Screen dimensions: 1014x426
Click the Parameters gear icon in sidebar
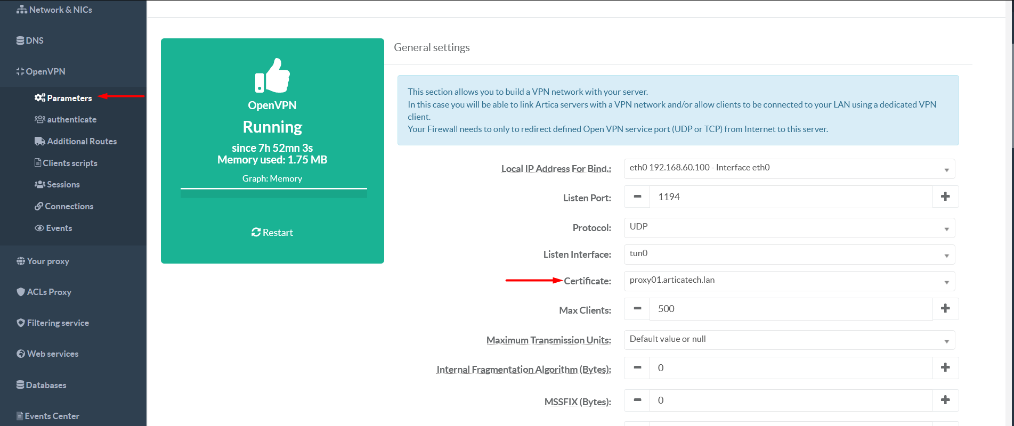[x=39, y=98]
